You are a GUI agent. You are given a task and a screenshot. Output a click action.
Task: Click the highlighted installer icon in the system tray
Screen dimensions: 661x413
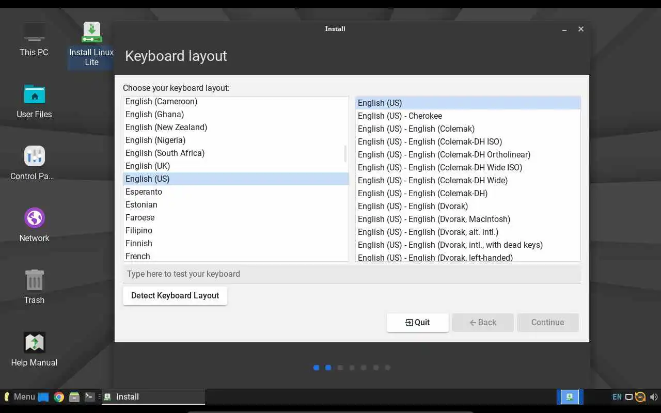[570, 396]
